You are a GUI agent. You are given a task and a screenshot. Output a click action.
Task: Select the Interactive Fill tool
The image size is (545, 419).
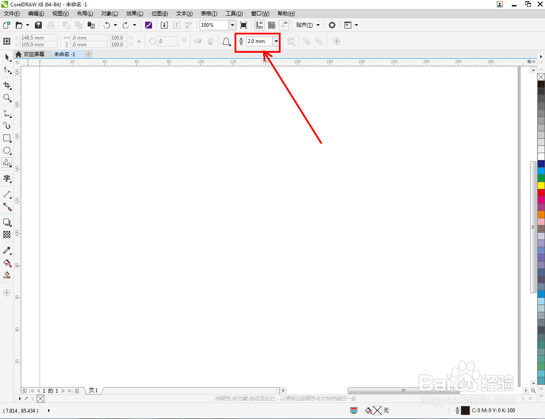7,263
